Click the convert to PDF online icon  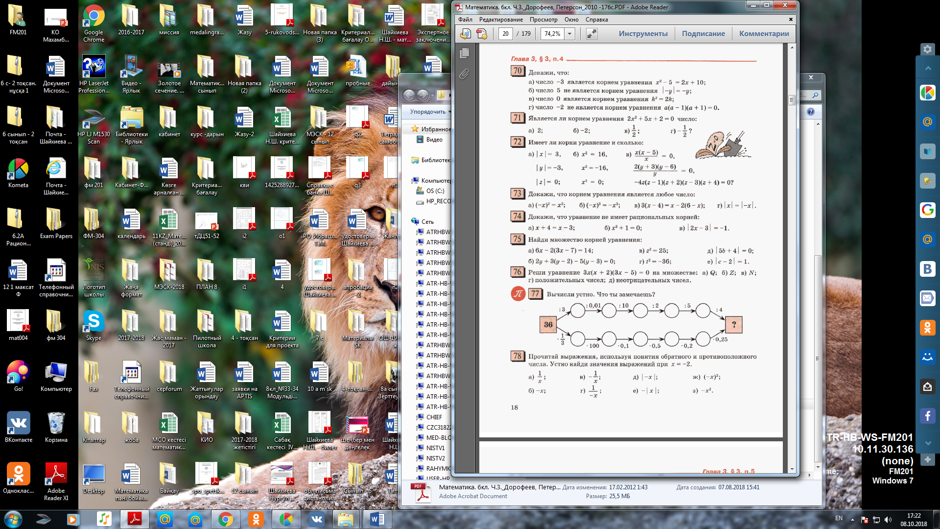tap(466, 33)
